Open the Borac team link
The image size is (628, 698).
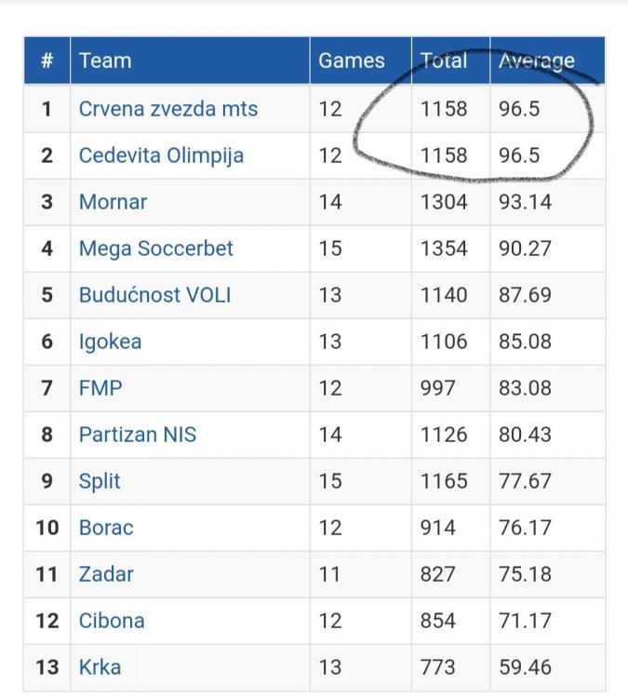(106, 528)
